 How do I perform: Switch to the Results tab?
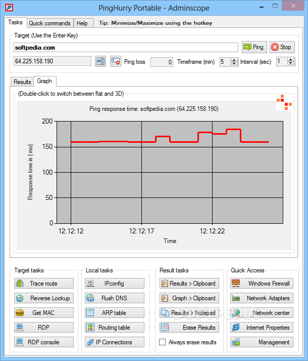click(x=22, y=82)
